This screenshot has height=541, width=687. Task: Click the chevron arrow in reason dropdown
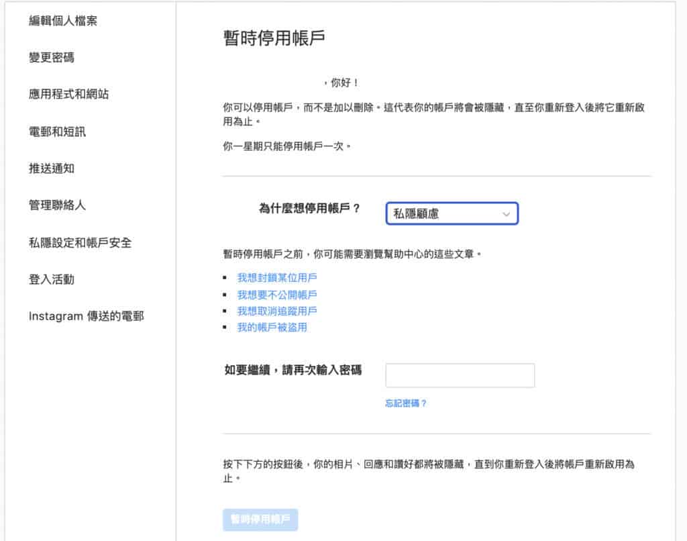(x=506, y=214)
